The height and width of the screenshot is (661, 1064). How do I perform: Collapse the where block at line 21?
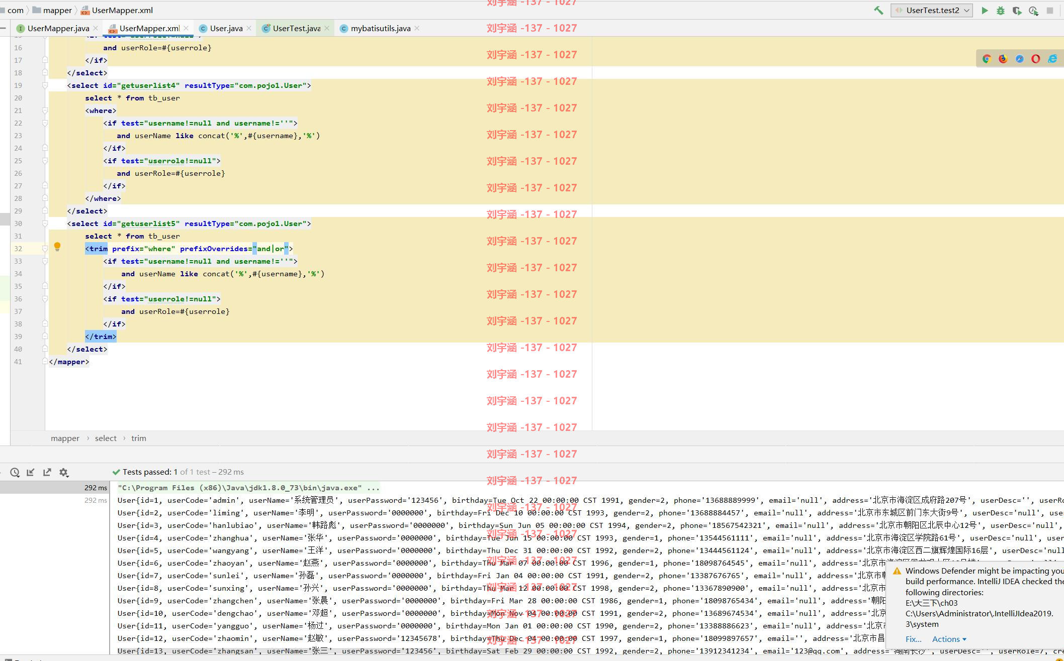point(45,111)
